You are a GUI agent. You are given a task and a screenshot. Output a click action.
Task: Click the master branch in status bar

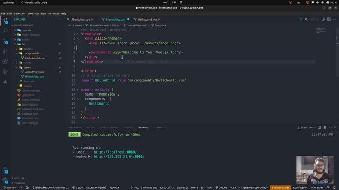pos(10,188)
